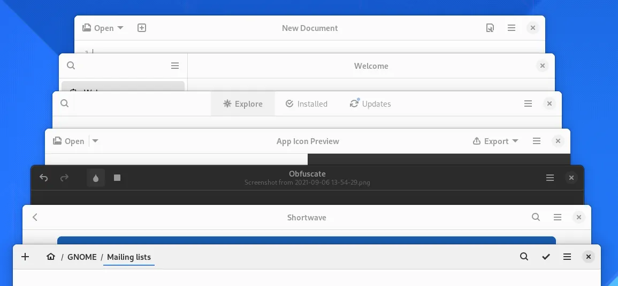Screen dimensions: 618x286
Task: Expand the Open dropdown arrow in New Document
Action: [120, 28]
